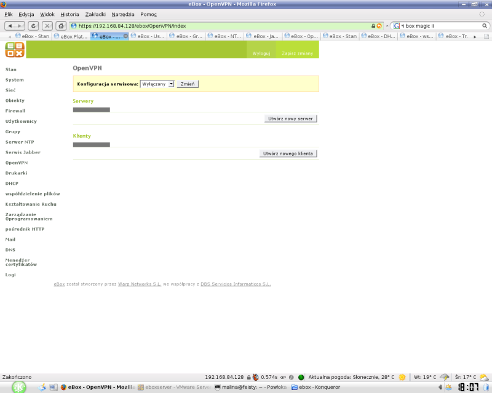Image resolution: width=492 pixels, height=393 pixels.
Task: Click the 0.574s load time text
Action: click(x=269, y=377)
